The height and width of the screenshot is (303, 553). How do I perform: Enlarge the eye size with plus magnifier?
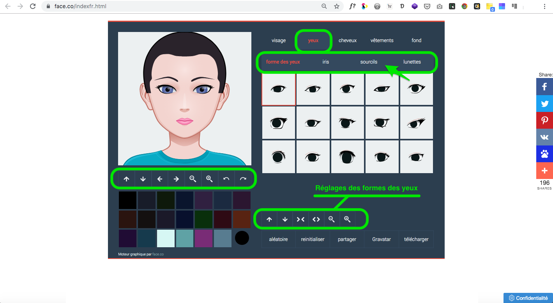[x=347, y=219]
